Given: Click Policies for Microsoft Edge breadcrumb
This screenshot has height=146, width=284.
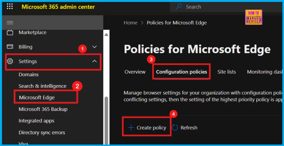Looking at the screenshot, I should pyautogui.click(x=177, y=23).
